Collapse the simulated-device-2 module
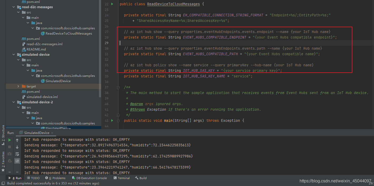This screenshot has height=186, width=374. point(14,102)
